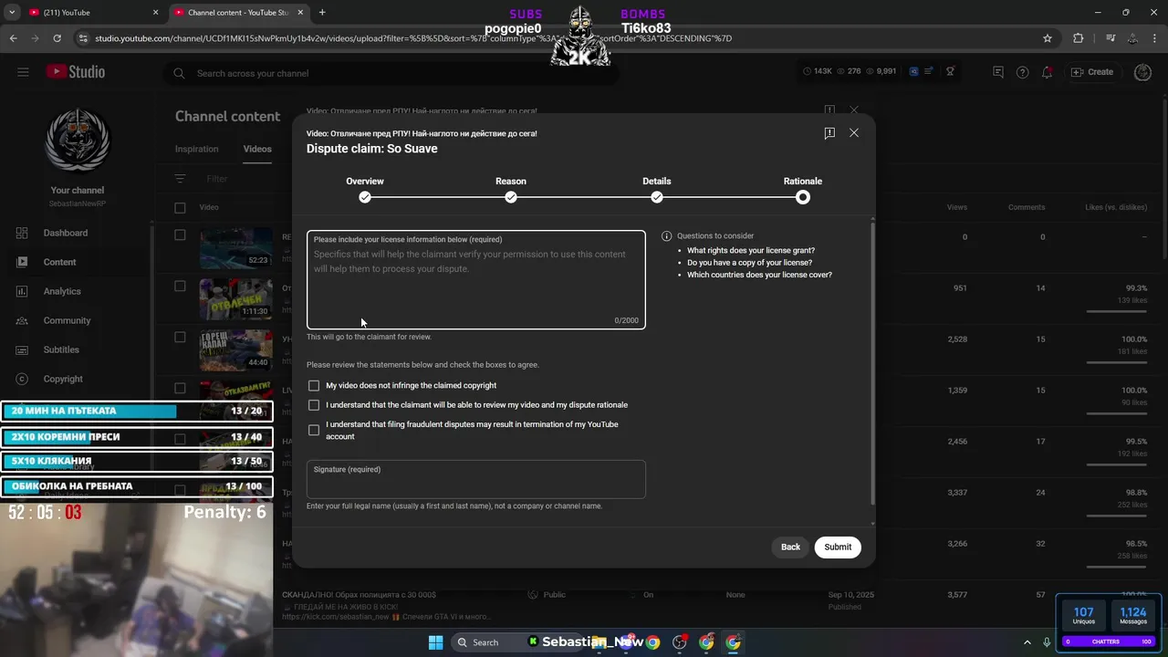Open the browser extensions puzzle icon

(1078, 38)
